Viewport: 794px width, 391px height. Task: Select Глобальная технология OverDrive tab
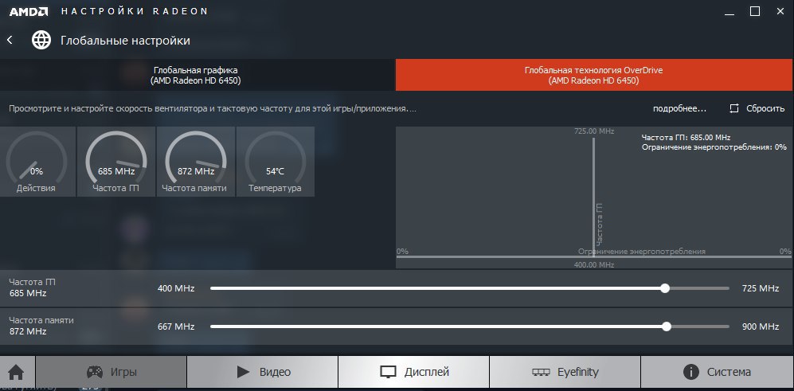coord(594,75)
